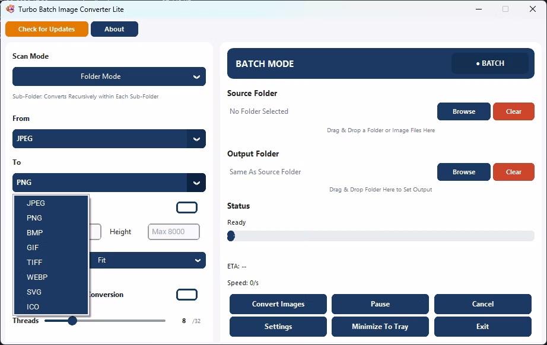Clear the Source Folder selection
The height and width of the screenshot is (345, 547).
(x=514, y=111)
